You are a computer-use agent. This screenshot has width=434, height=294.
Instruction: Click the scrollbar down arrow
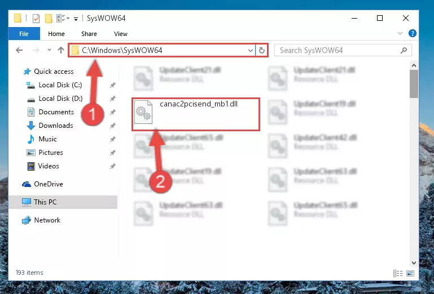click(414, 263)
